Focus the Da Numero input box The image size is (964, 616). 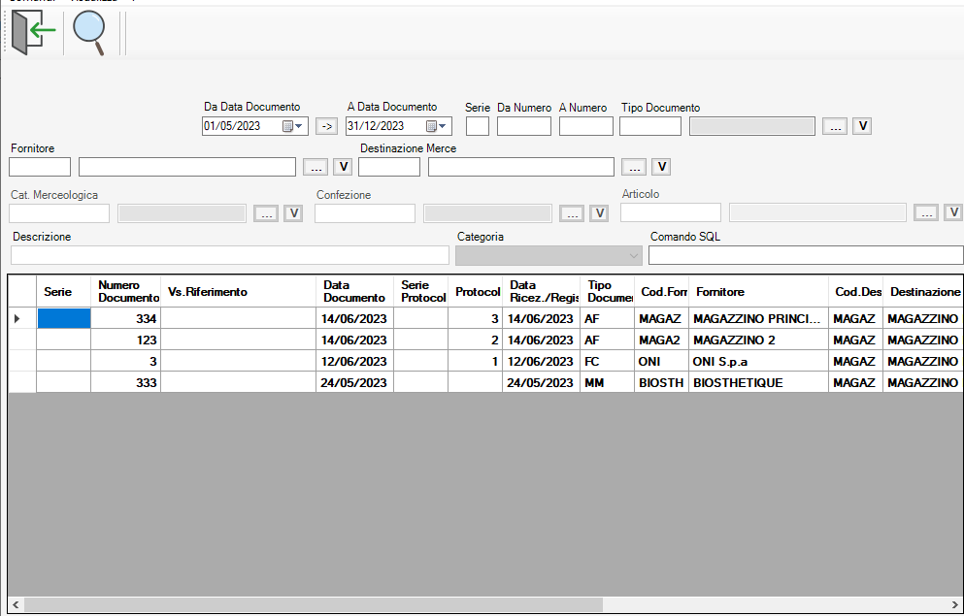click(523, 126)
